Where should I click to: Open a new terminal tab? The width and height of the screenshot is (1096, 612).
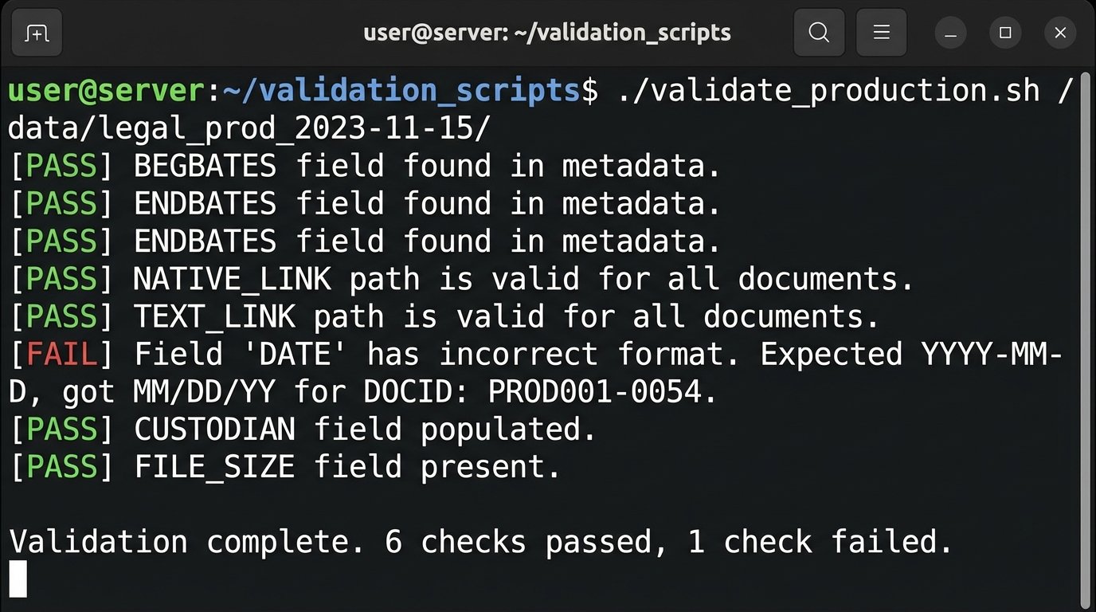pos(37,33)
